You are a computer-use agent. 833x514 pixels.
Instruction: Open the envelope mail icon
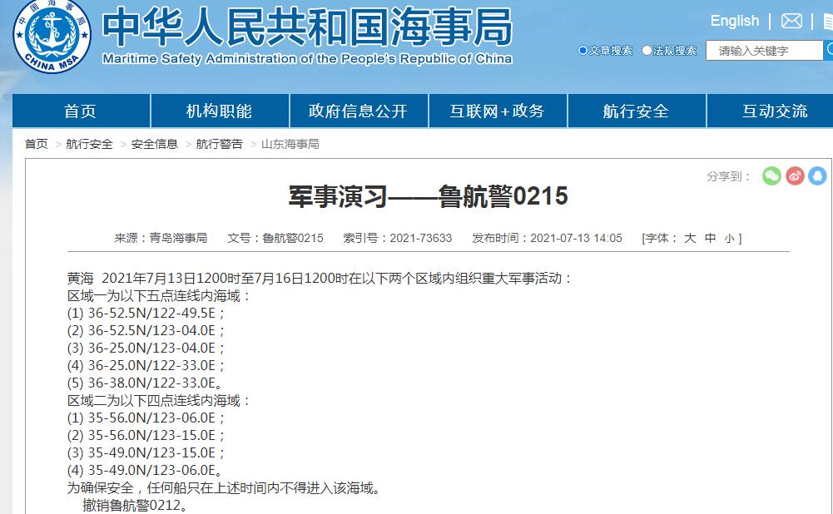791,22
